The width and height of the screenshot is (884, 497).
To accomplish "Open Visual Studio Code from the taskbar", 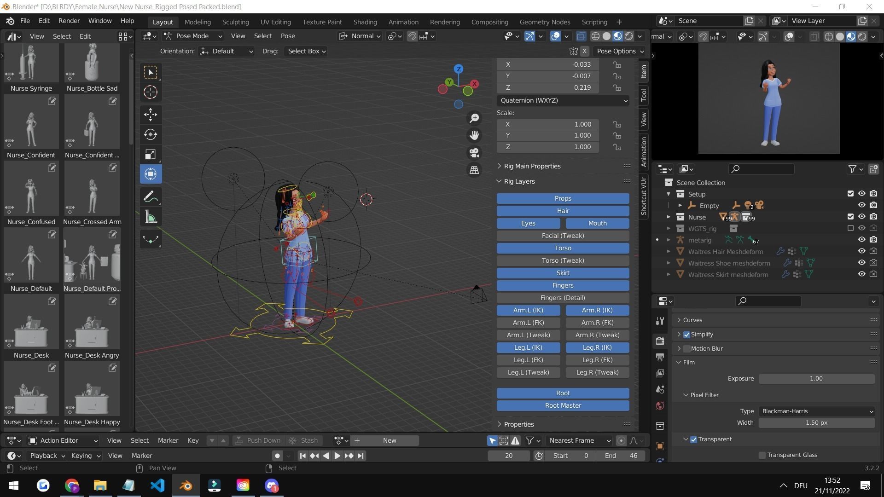I will pos(157,485).
